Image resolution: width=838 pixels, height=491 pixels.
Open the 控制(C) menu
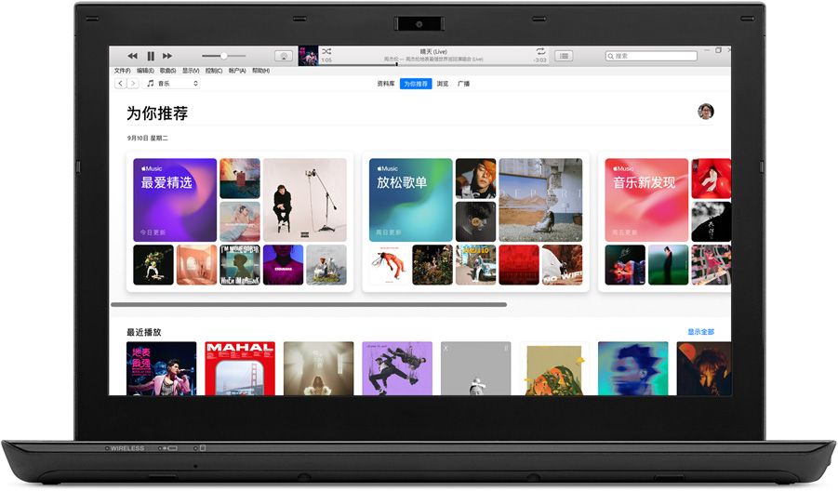coord(214,71)
